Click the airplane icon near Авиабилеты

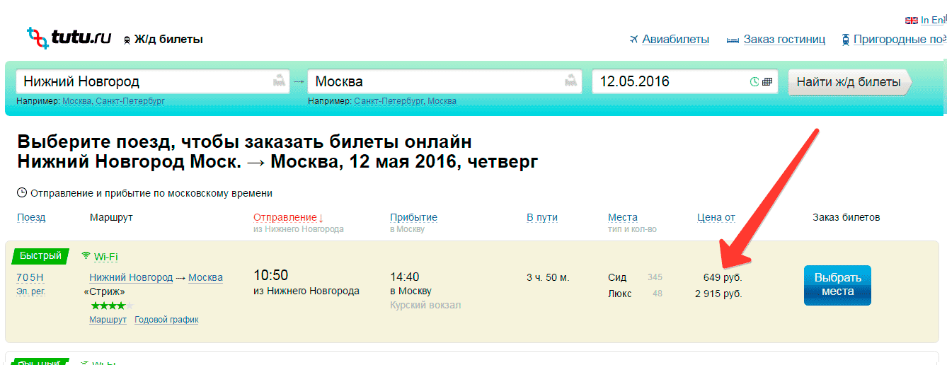[633, 40]
